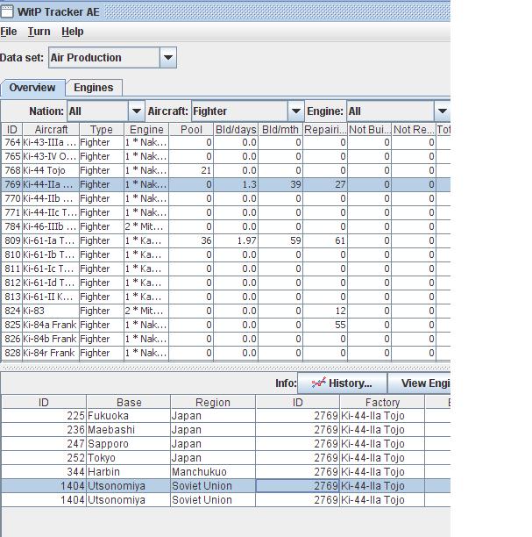The height and width of the screenshot is (537, 532).
Task: Switch to the Engines tab
Action: click(x=94, y=88)
